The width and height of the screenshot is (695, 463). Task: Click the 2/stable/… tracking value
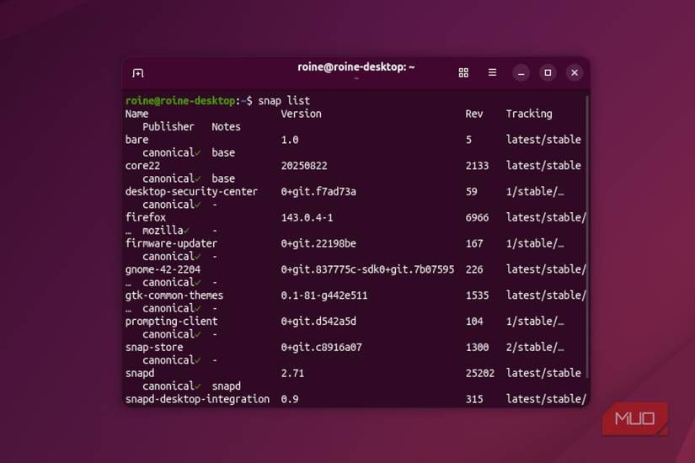(x=535, y=348)
